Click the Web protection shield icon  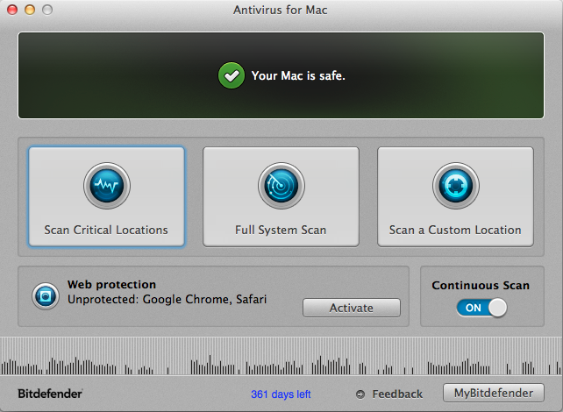(x=46, y=296)
